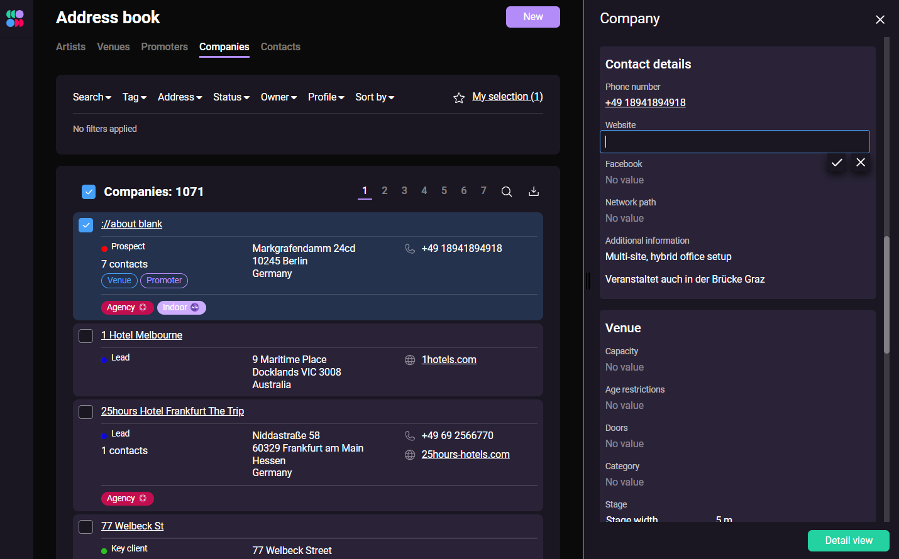Click the app logo icon
This screenshot has height=559, width=899.
[x=15, y=18]
